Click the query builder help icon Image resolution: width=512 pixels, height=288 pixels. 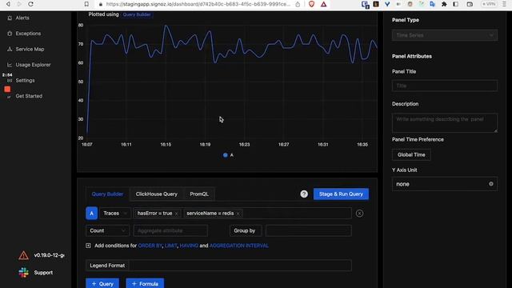click(304, 194)
